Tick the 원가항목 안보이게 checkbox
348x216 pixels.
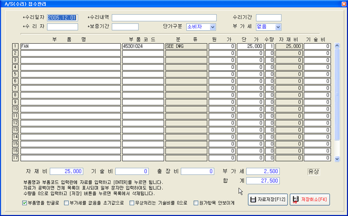196,203
